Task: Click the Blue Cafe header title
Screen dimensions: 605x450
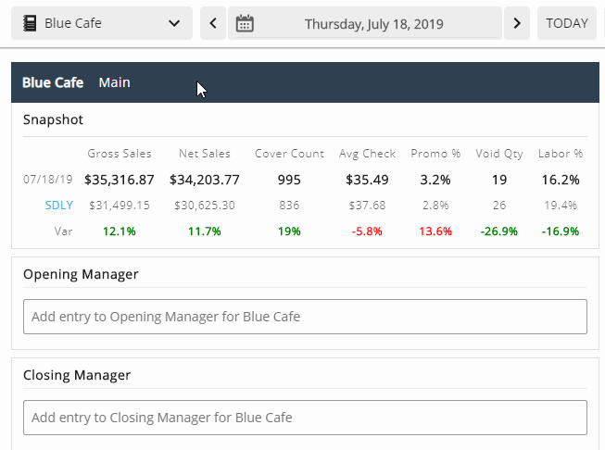Action: coord(53,82)
